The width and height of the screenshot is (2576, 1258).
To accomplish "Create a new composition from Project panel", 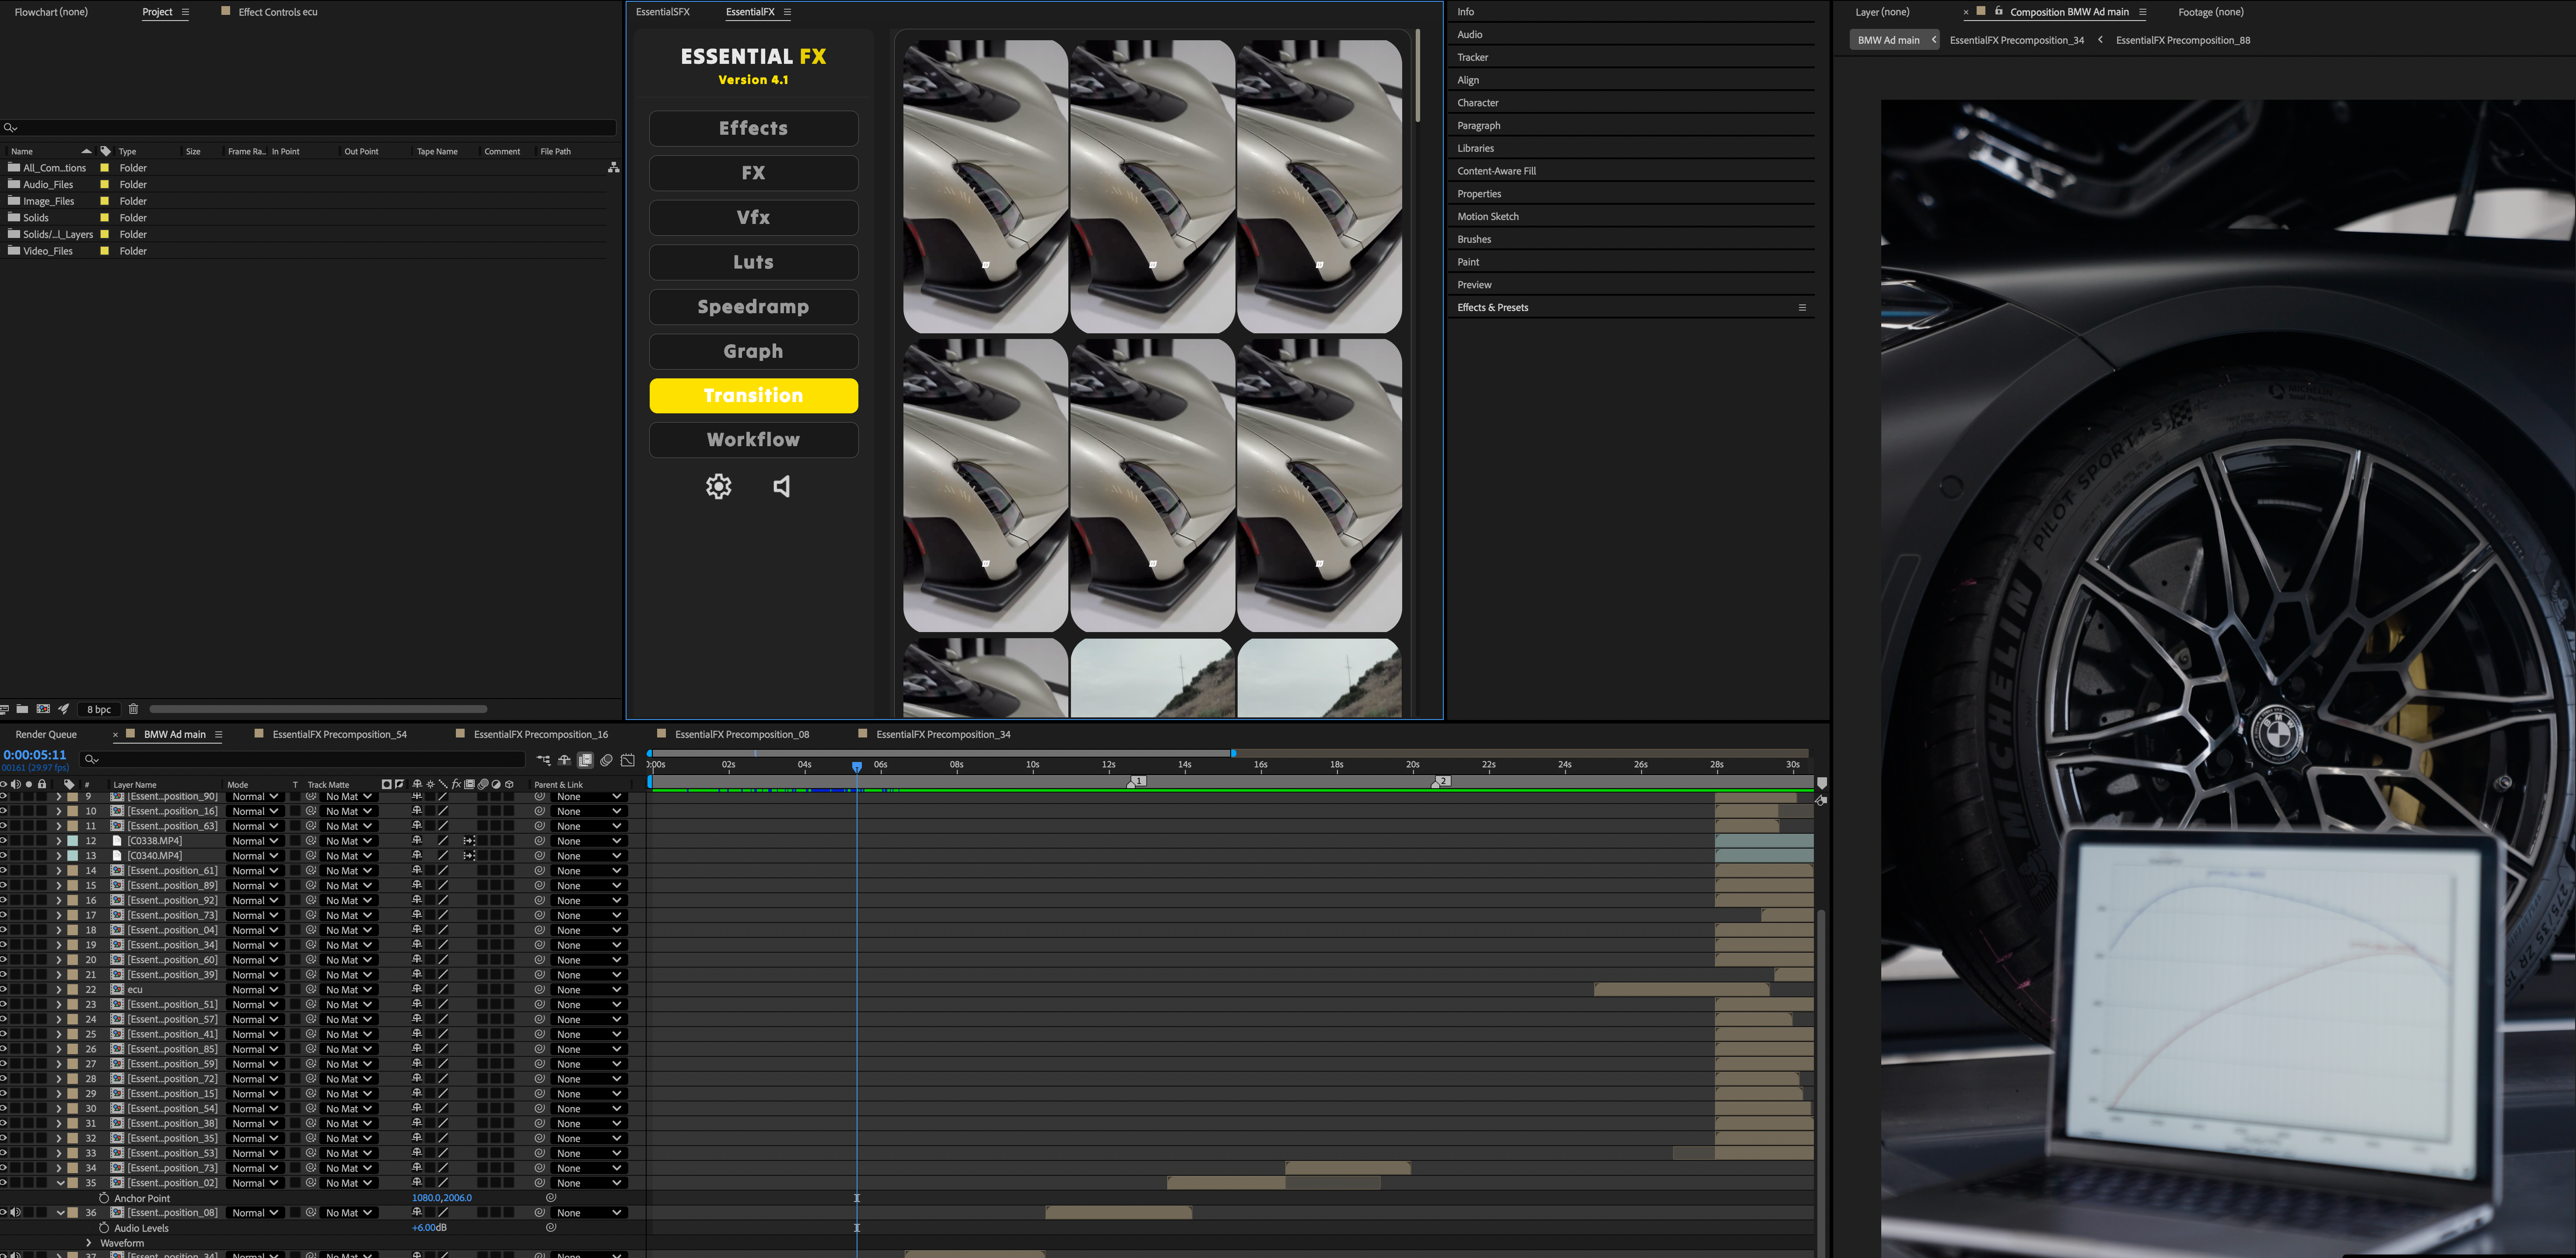I will [x=43, y=709].
